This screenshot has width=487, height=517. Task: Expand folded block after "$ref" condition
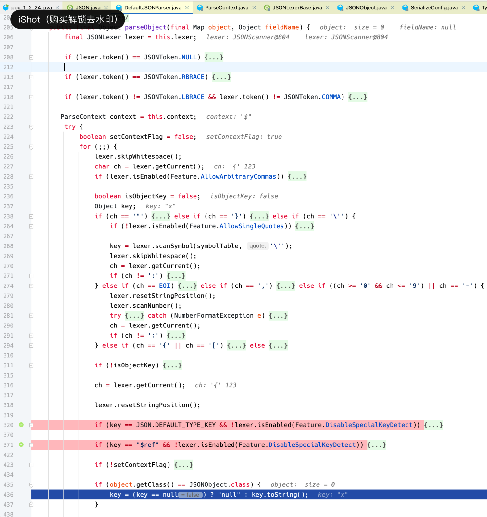point(377,445)
